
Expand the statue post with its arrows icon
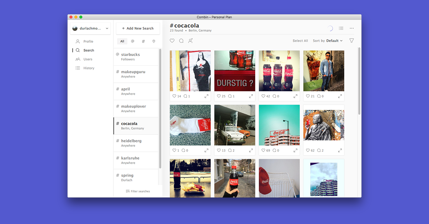340,151
